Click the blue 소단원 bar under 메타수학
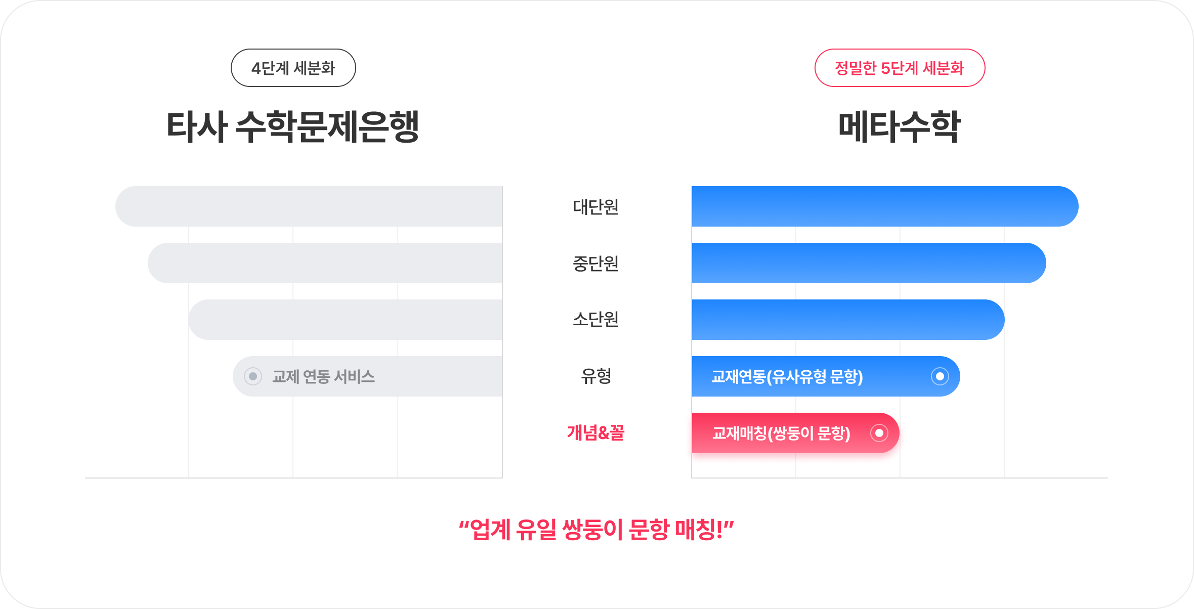 click(847, 320)
